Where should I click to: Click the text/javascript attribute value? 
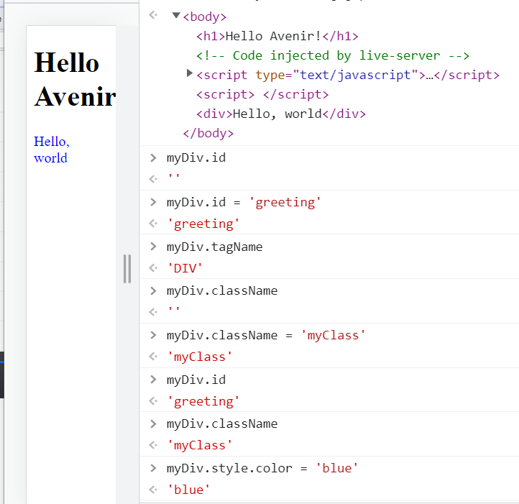click(355, 75)
